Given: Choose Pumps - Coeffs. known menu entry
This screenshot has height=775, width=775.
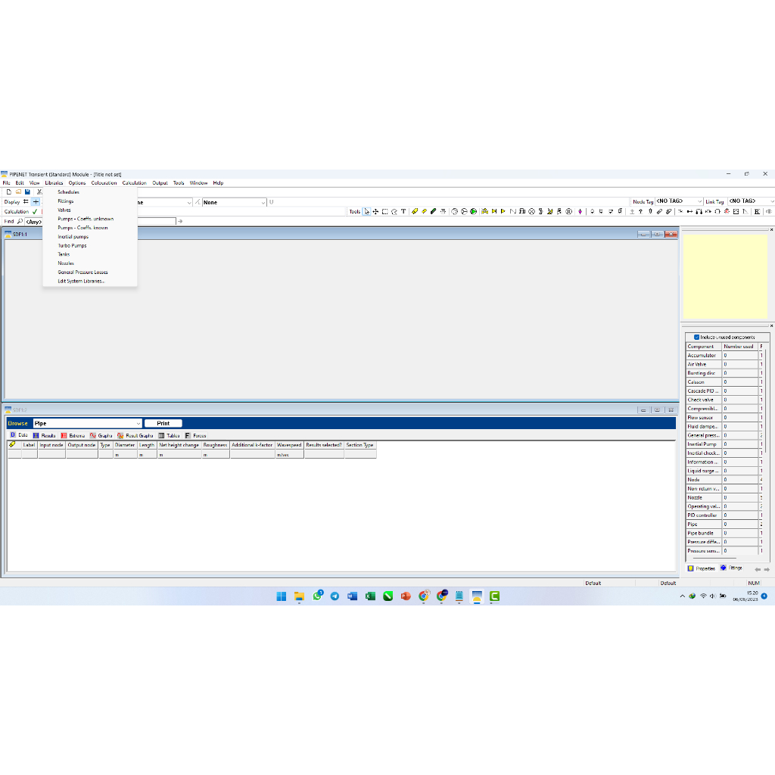Looking at the screenshot, I should point(82,228).
